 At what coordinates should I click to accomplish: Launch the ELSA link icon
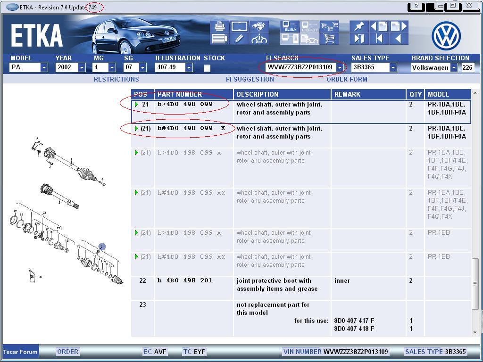pos(290,26)
